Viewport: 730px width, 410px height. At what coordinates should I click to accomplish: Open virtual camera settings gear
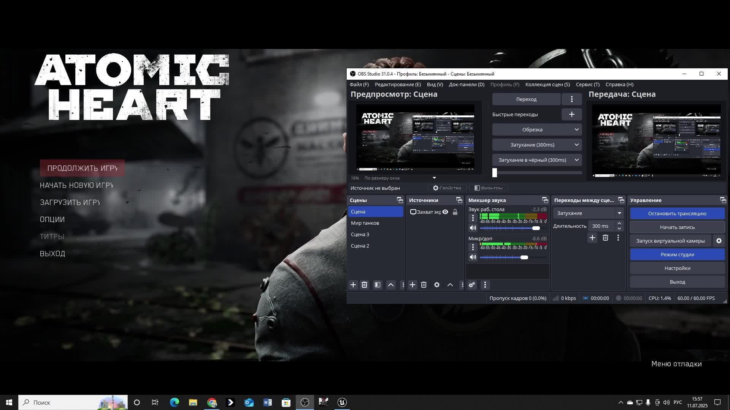click(x=719, y=241)
